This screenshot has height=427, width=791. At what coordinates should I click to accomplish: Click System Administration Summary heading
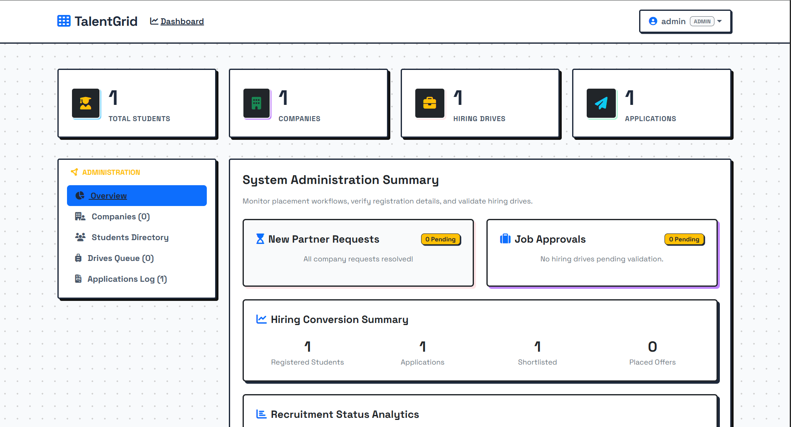click(341, 180)
